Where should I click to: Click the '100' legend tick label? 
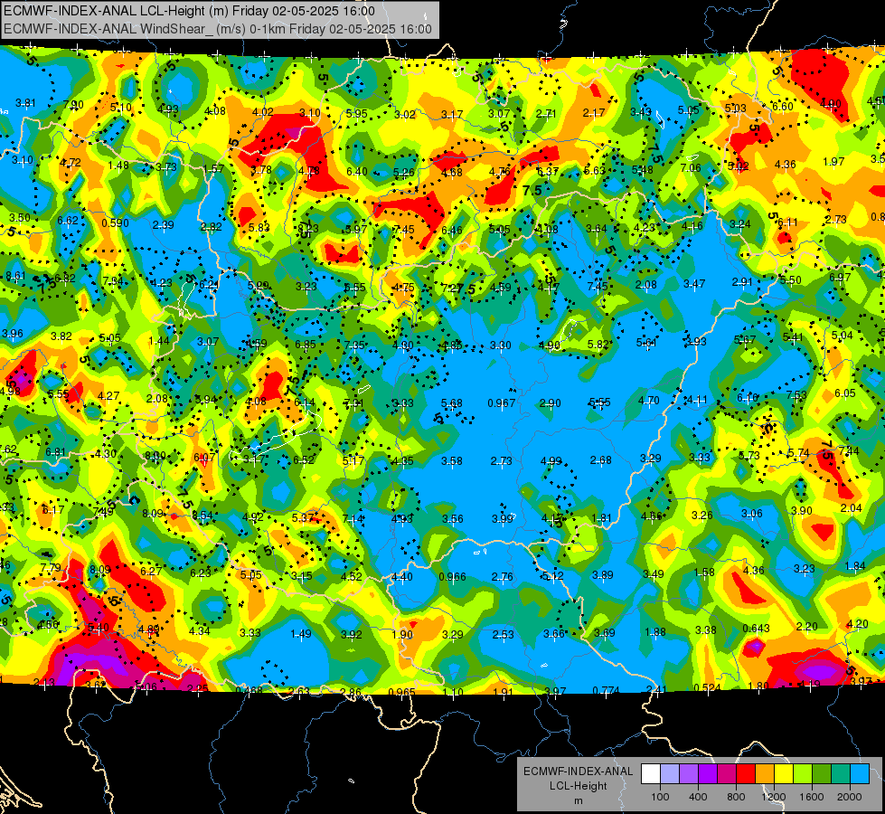pyautogui.click(x=660, y=797)
